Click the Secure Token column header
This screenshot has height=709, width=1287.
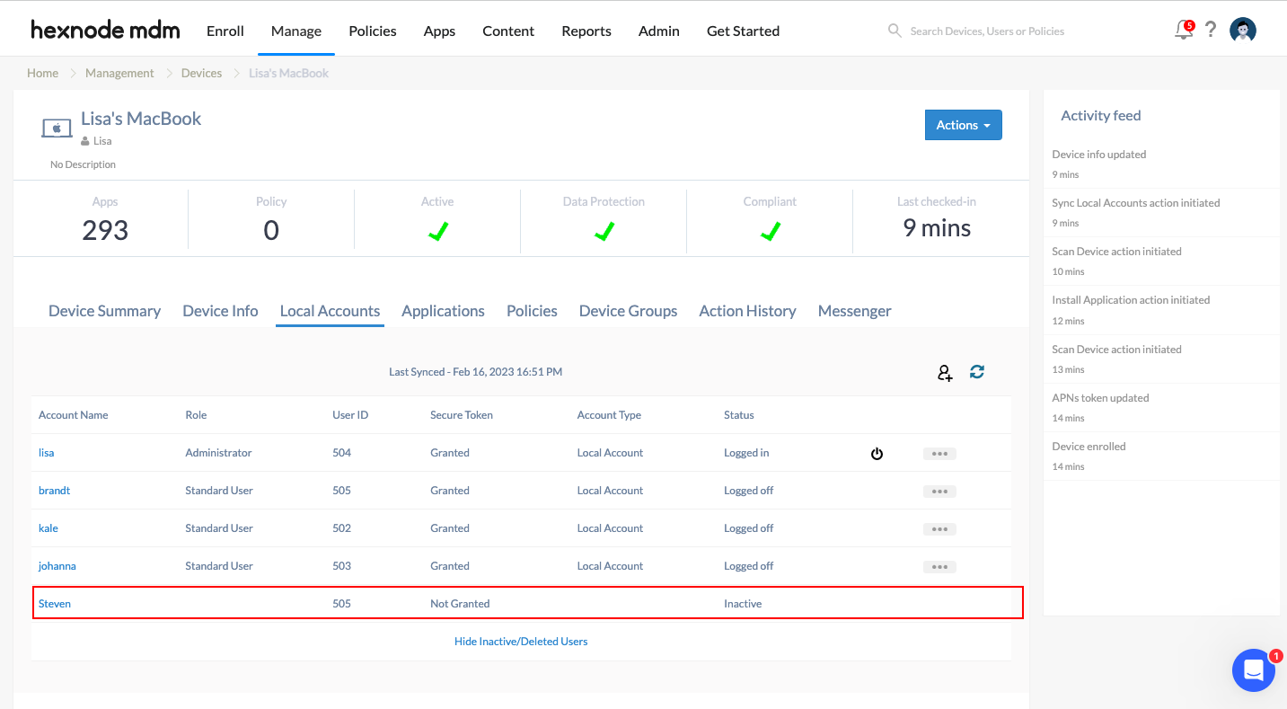pyautogui.click(x=462, y=415)
